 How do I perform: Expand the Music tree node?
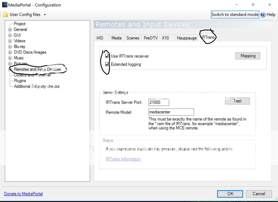point(10,58)
